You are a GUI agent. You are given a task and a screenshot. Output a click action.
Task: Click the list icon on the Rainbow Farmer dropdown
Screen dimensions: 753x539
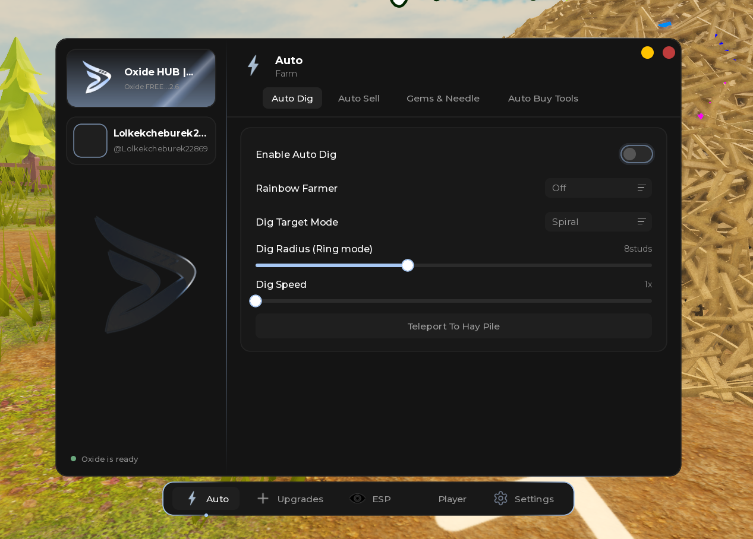coord(641,188)
